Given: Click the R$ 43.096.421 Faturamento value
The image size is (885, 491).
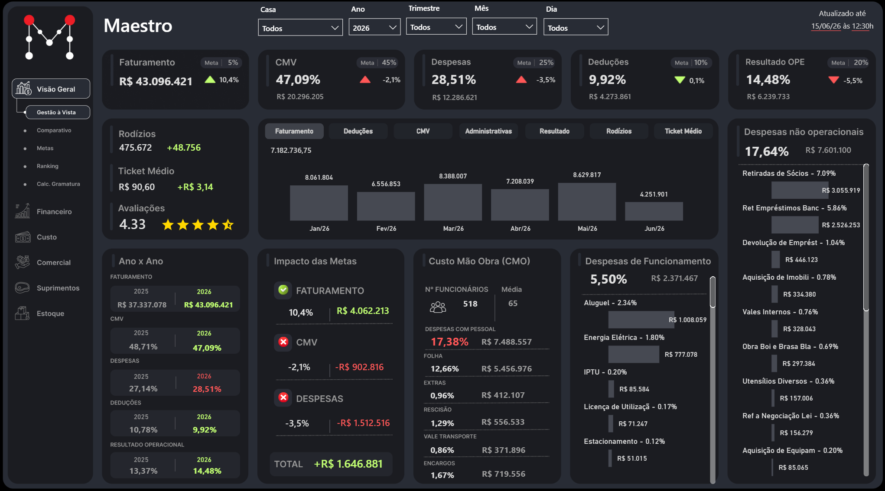Looking at the screenshot, I should point(156,81).
